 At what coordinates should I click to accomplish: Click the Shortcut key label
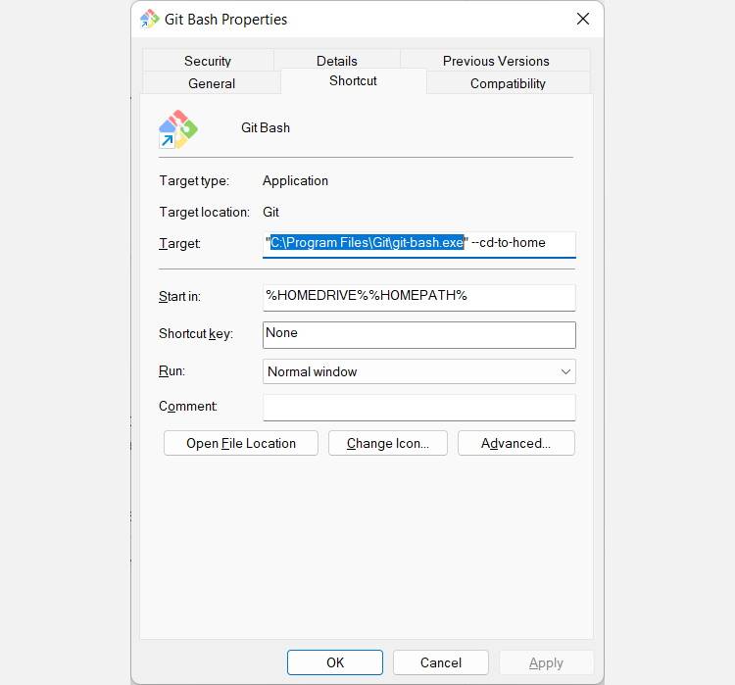point(196,333)
